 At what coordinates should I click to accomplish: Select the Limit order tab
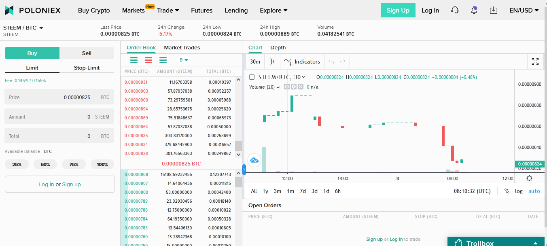coord(32,68)
